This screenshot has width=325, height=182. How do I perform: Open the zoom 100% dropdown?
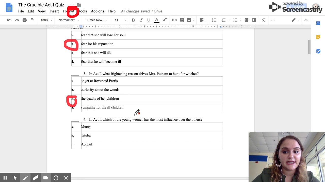(x=46, y=20)
